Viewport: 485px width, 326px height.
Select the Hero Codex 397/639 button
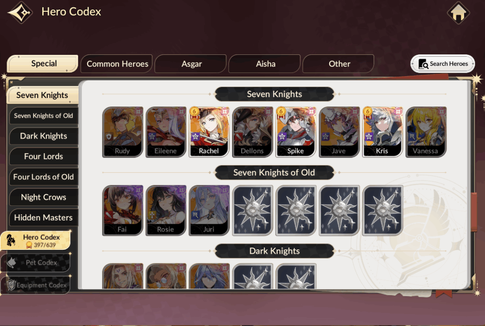pyautogui.click(x=36, y=240)
